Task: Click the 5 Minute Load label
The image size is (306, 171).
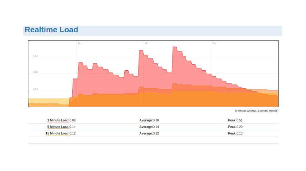Action: coord(58,127)
